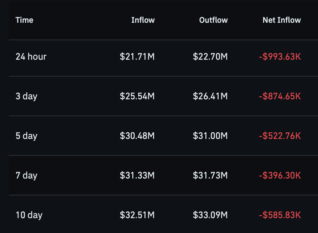Viewport: 318px width, 233px height.
Task: Select the 24 hour row label
Action: (x=31, y=56)
